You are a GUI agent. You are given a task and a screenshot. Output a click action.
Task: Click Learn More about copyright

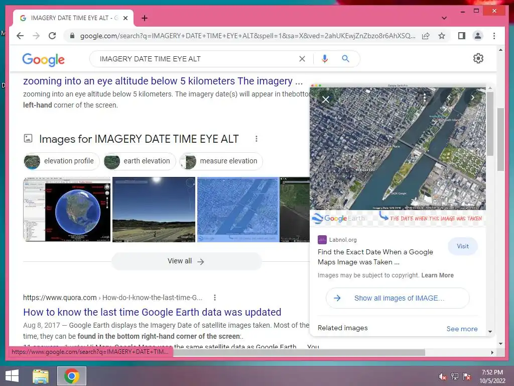(x=437, y=275)
